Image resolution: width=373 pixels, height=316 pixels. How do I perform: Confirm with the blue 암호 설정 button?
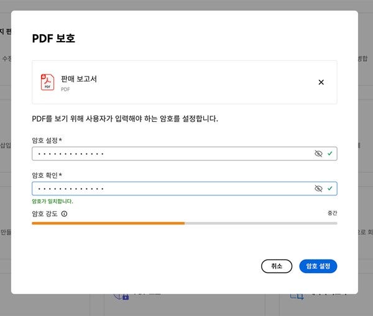pyautogui.click(x=318, y=266)
